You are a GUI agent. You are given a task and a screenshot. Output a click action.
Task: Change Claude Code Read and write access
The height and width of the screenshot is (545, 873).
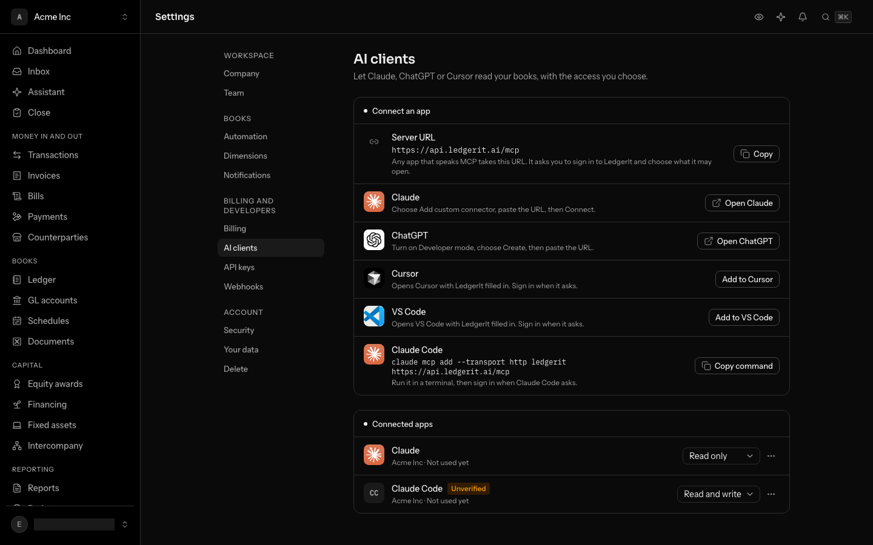pyautogui.click(x=718, y=494)
